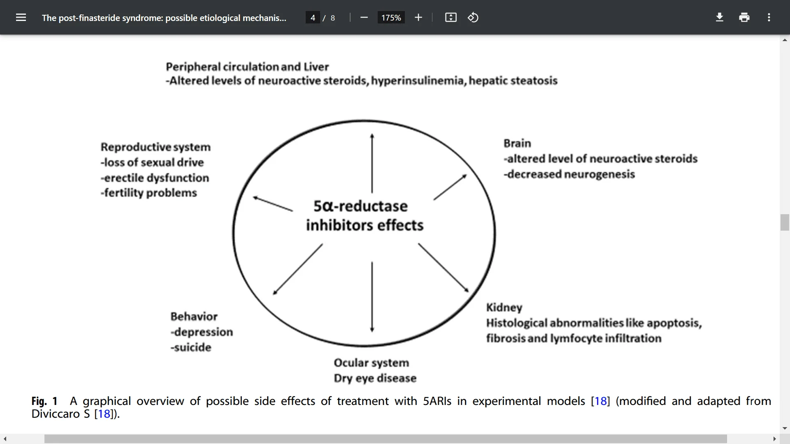790x444 pixels.
Task: Click the 'Kidney' label
Action: [504, 308]
